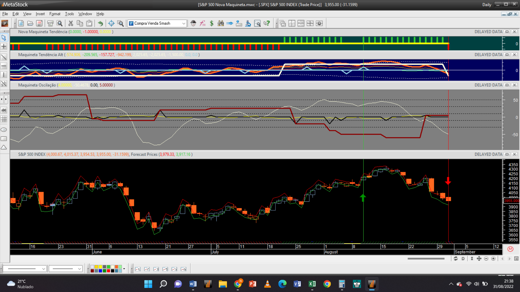This screenshot has width=520, height=292.
Task: Click the green dollar sign icon
Action: pos(212,24)
